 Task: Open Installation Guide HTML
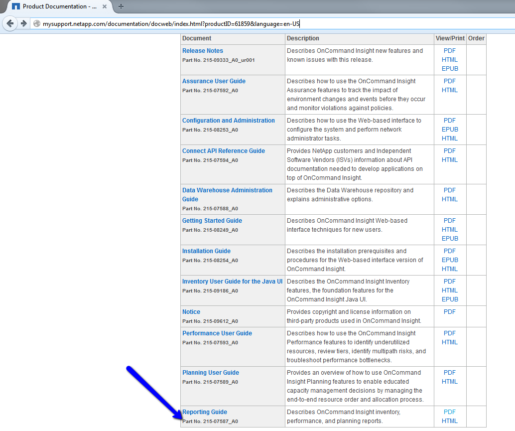[450, 269]
